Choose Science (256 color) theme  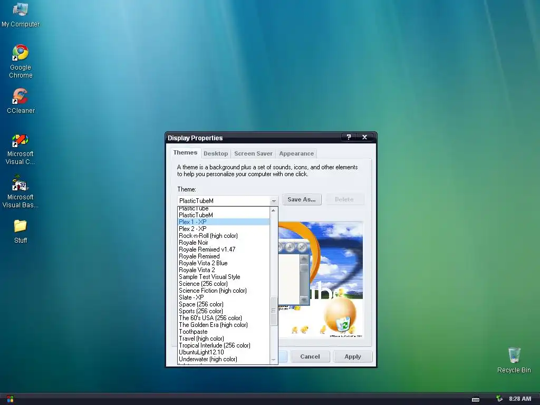point(224,284)
